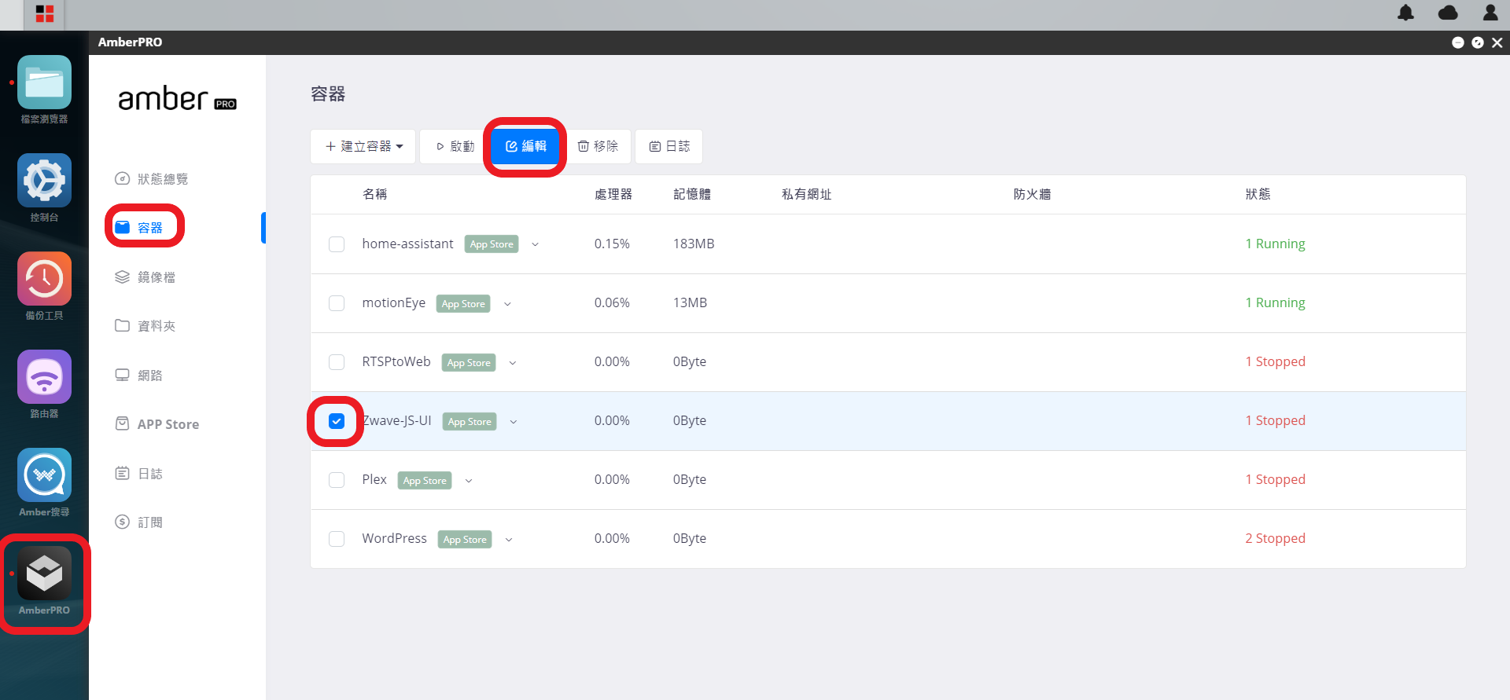The image size is (1510, 700).
Task: Expand the motionEye row chevron
Action: coord(507,304)
